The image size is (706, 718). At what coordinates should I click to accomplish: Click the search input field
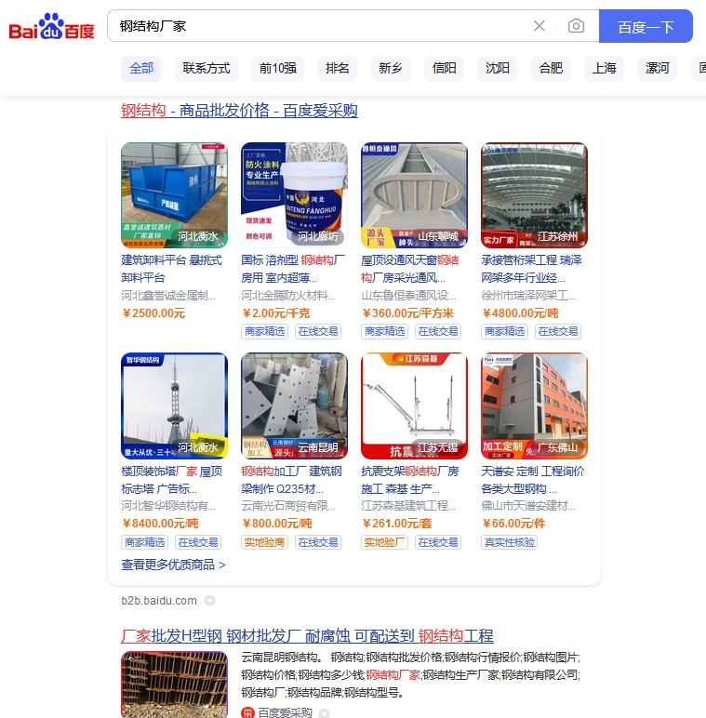(x=321, y=26)
